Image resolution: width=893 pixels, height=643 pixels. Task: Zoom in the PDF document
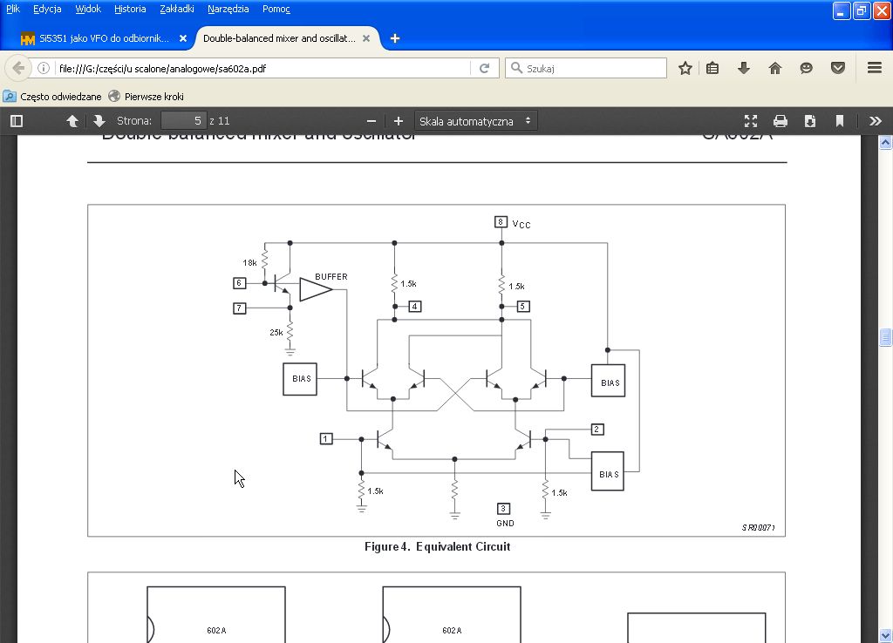point(399,121)
